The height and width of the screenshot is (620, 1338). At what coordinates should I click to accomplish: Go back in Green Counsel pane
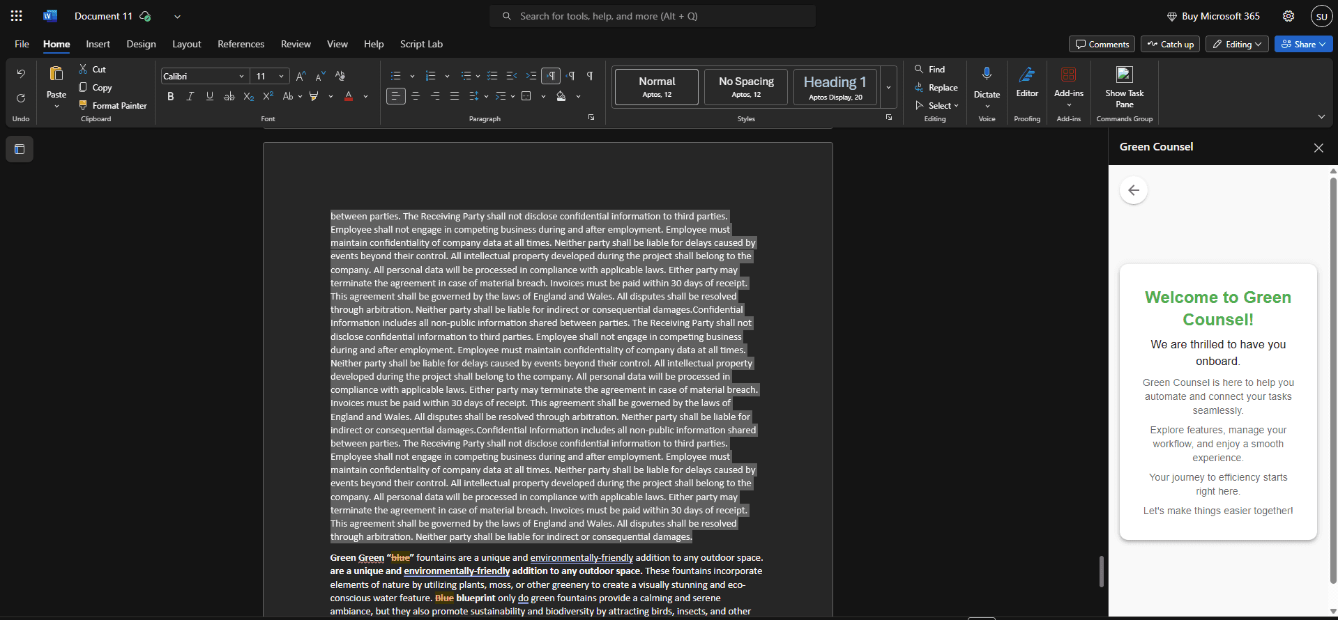(x=1134, y=190)
